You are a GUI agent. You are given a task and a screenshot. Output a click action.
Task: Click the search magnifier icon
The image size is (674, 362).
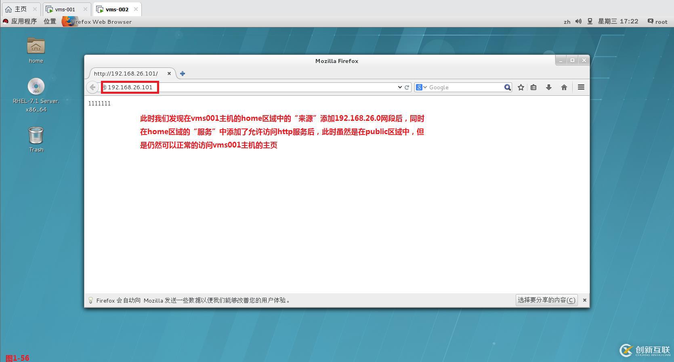[x=508, y=87]
